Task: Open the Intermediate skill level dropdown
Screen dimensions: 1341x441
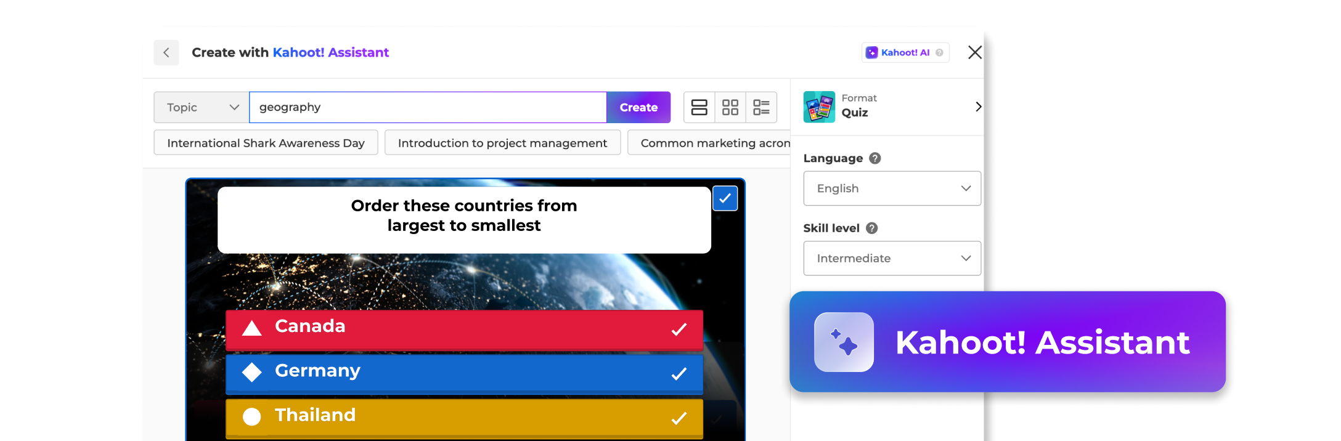Action: point(892,258)
